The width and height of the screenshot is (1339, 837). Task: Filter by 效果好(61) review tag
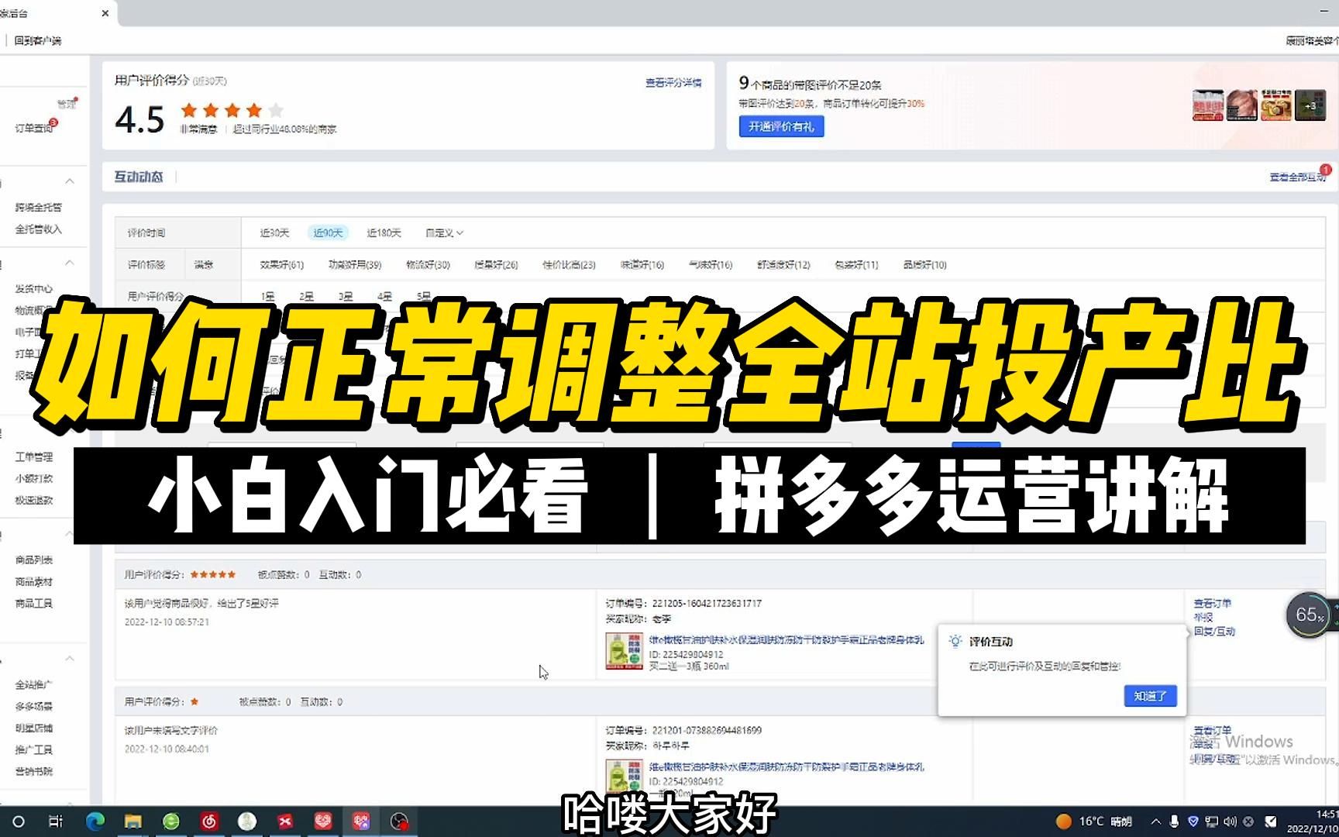tap(282, 264)
